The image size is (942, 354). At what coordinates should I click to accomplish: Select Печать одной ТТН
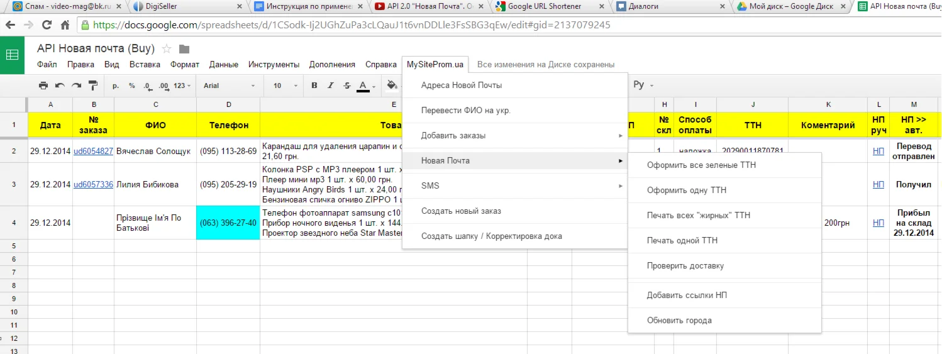click(x=724, y=241)
